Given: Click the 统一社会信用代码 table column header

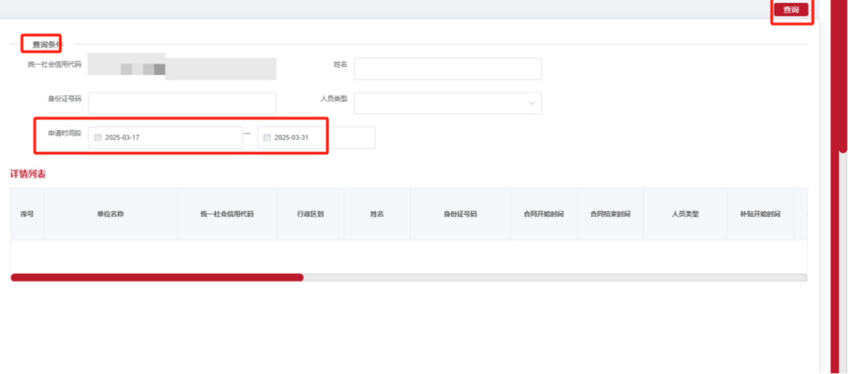Looking at the screenshot, I should pyautogui.click(x=227, y=214).
